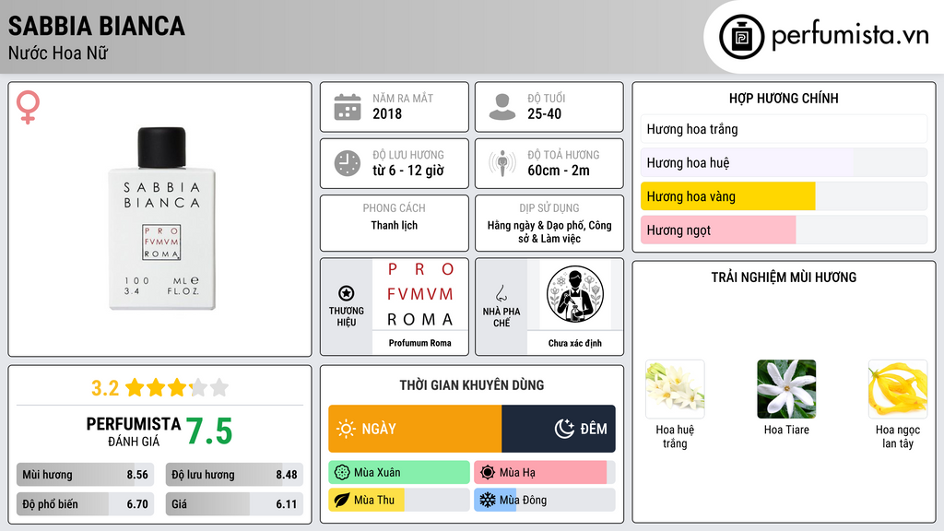Click the clock icon for Độ lưu hương
944x531 pixels.
348,163
